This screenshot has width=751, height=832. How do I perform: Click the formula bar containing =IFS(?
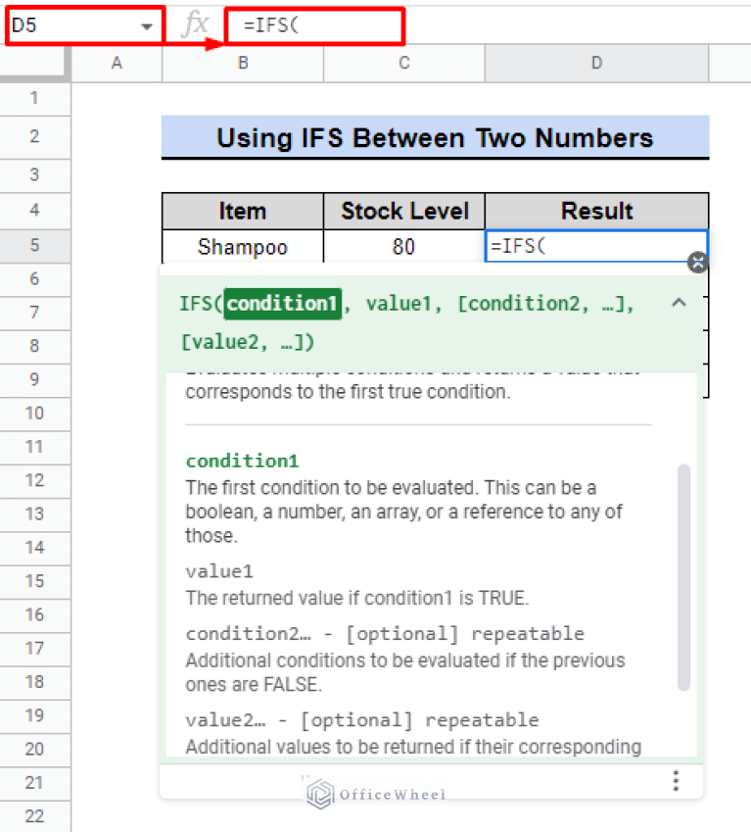pos(313,26)
